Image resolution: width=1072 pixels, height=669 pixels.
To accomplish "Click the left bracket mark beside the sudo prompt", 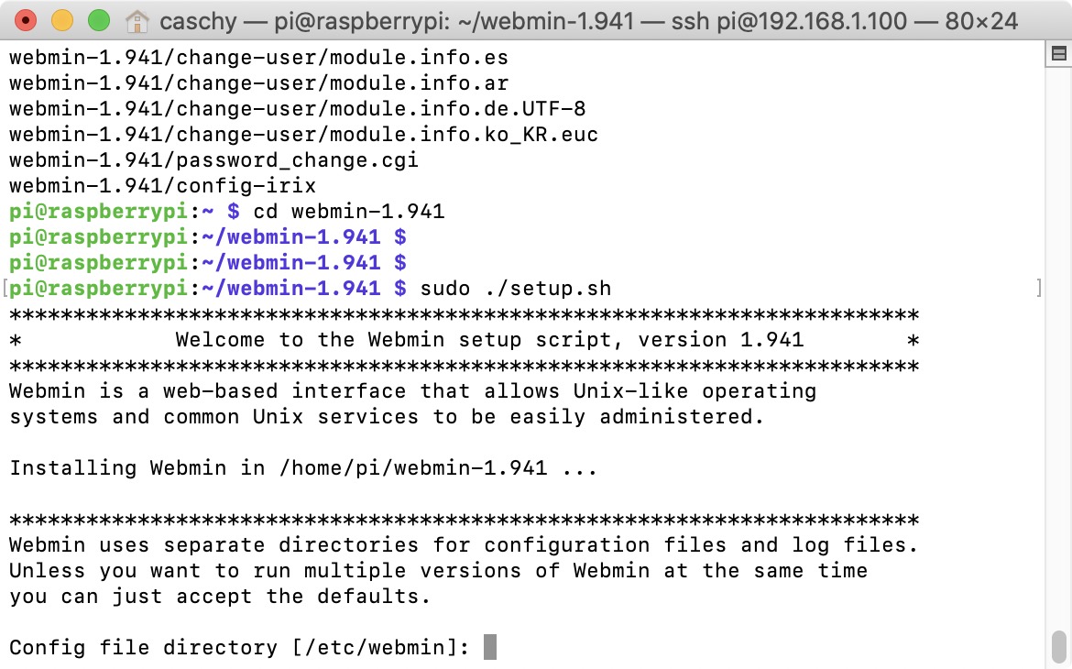I will point(5,290).
